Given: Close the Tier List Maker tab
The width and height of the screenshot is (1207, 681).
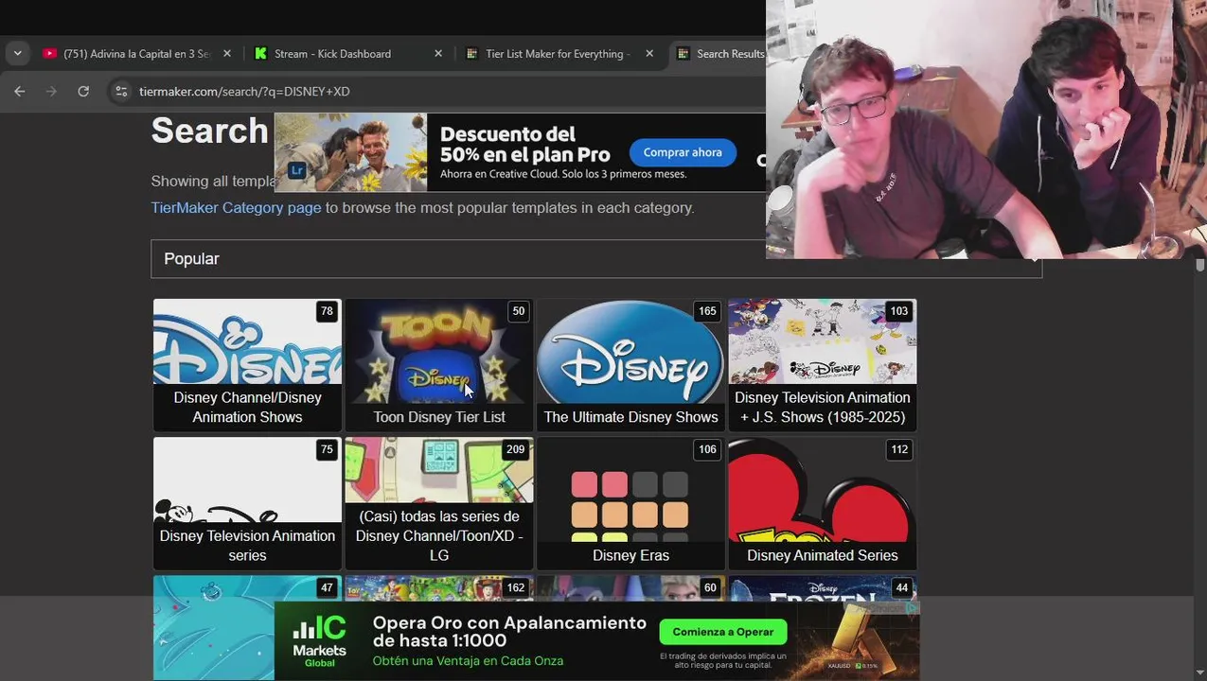Looking at the screenshot, I should pos(649,54).
